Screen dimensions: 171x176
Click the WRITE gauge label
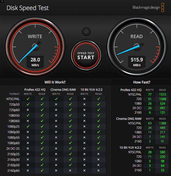35,37
